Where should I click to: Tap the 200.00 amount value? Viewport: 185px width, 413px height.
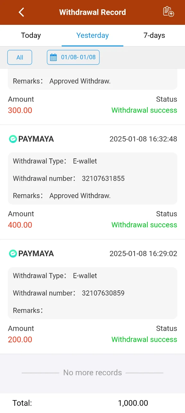coord(20,339)
